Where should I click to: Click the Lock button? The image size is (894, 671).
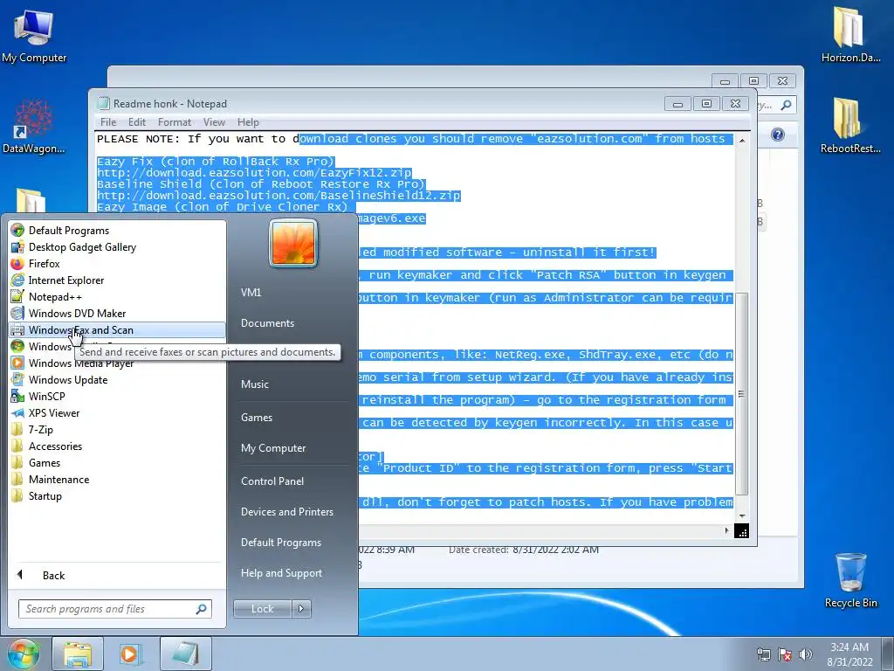(x=262, y=609)
